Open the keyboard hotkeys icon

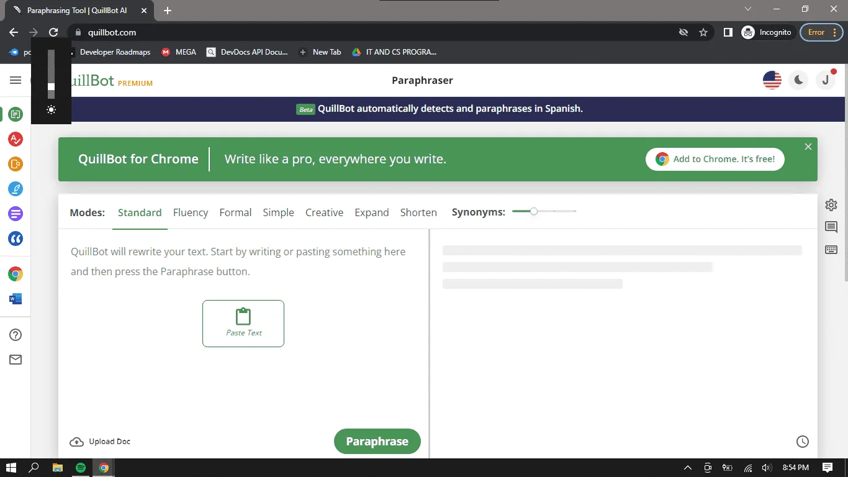(x=831, y=250)
